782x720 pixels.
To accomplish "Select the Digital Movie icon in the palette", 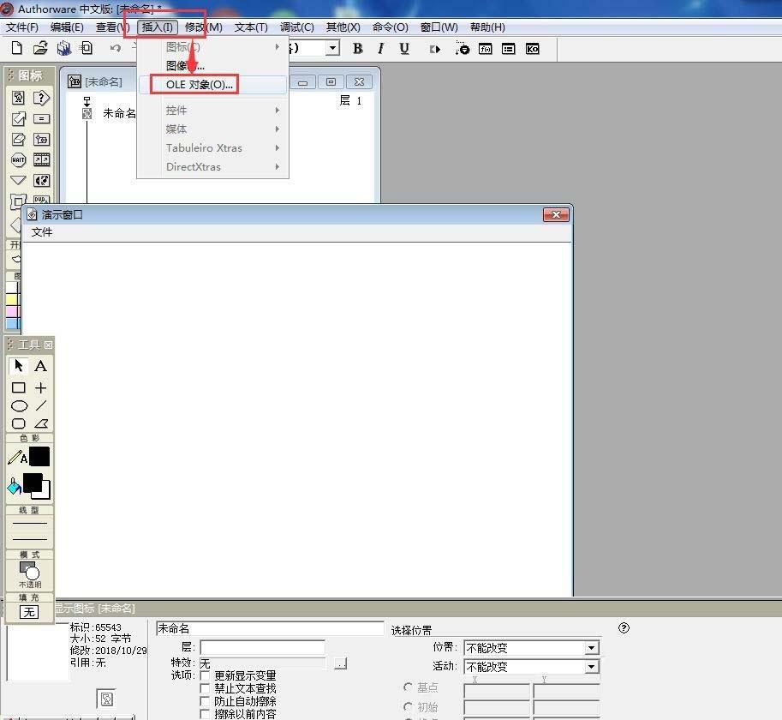I will pos(41,159).
